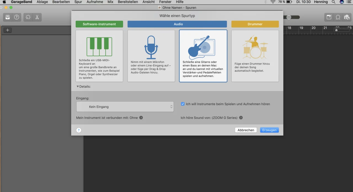The width and height of the screenshot is (353, 192).
Task: Open Smart Controls dial icon
Action: (28, 17)
